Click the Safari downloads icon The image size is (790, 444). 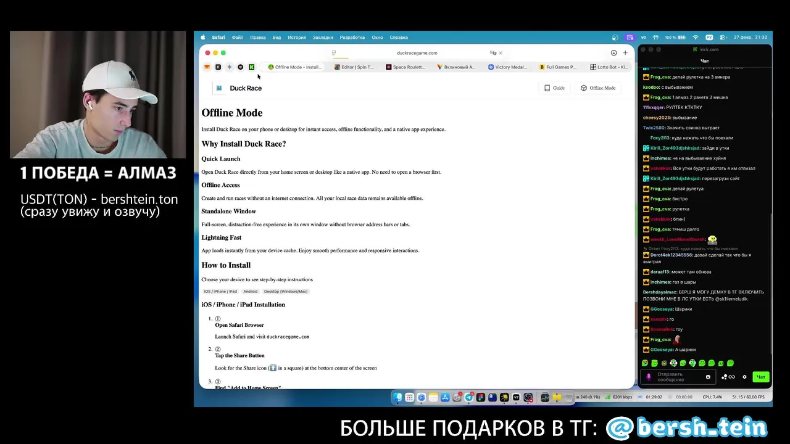613,53
